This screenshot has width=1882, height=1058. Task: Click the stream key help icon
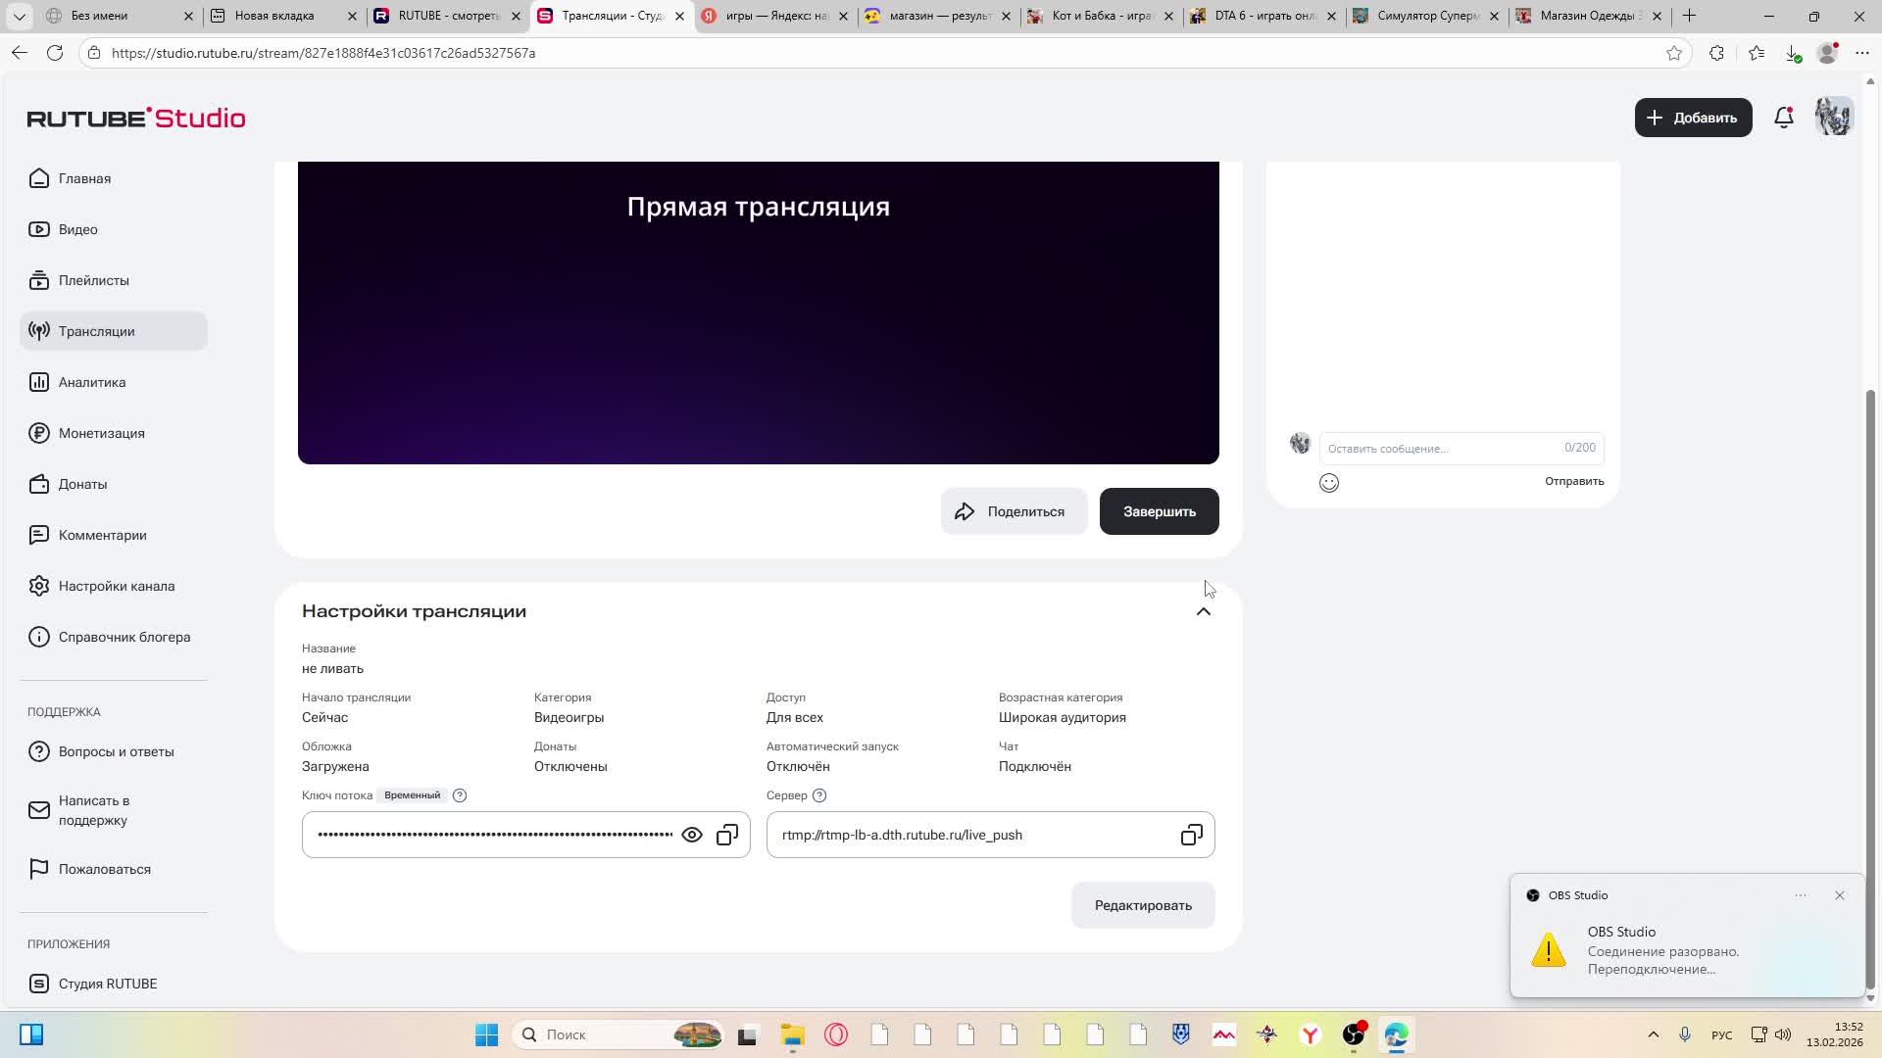tap(460, 795)
